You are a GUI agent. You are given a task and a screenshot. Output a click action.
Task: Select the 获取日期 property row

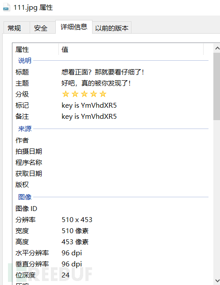[x=29, y=173]
